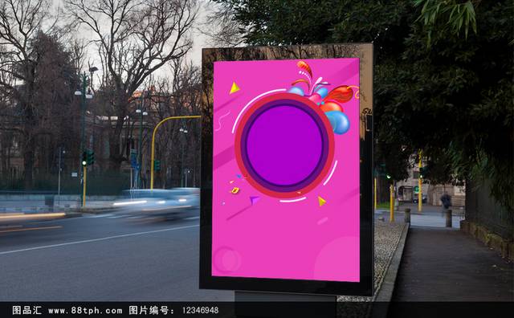Viewport: 514px width, 318px height.
Task: Click the small yellow triangle below the circle
Action: click(321, 202)
